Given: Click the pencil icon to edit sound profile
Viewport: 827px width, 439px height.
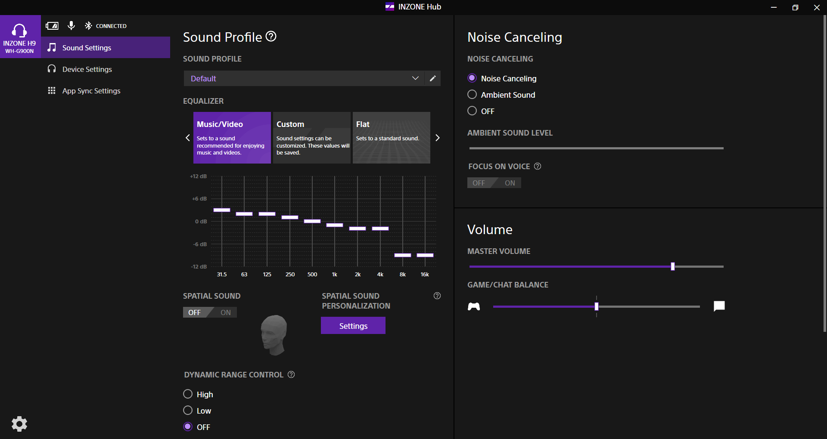Looking at the screenshot, I should point(432,78).
